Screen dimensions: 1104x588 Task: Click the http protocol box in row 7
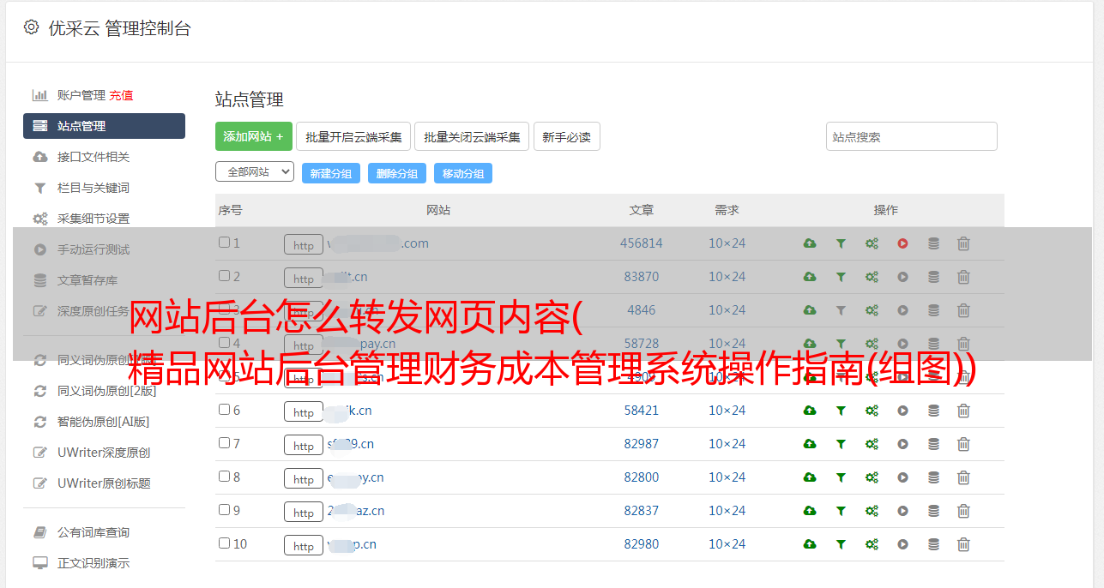(304, 446)
